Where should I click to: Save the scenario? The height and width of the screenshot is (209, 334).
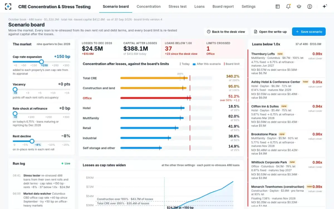coord(309,32)
